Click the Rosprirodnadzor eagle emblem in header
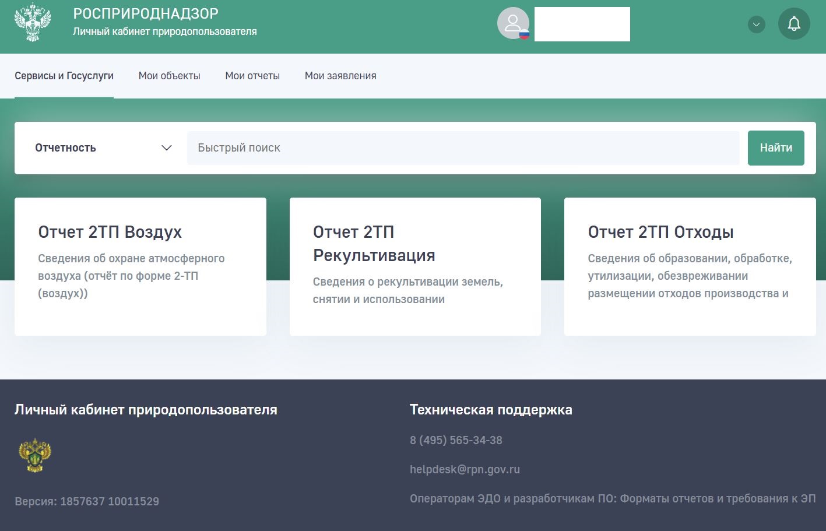The width and height of the screenshot is (826, 531). pos(33,23)
